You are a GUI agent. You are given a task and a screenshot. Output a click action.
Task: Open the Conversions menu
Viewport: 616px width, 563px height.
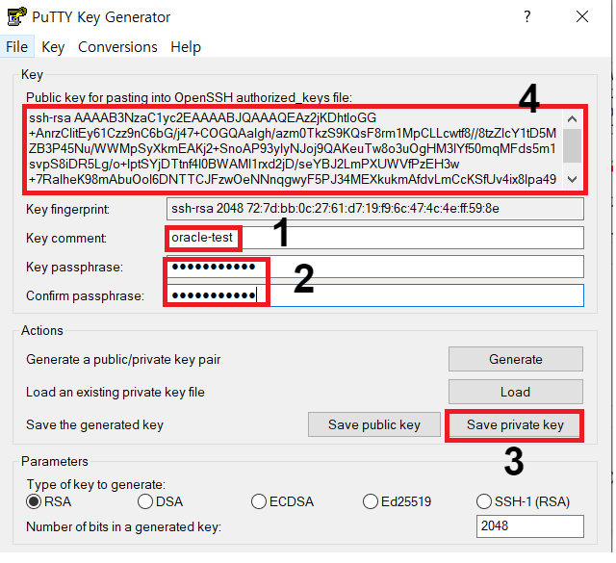(x=117, y=47)
